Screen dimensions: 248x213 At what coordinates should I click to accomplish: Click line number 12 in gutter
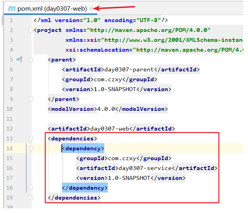[9, 129]
